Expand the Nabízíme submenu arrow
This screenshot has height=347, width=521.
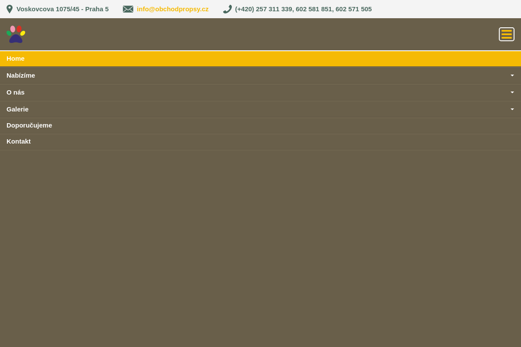pos(512,75)
